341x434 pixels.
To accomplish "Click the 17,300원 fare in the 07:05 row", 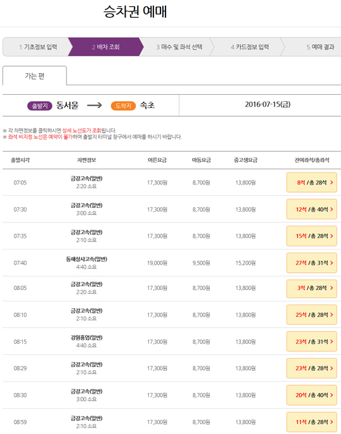I will [157, 183].
